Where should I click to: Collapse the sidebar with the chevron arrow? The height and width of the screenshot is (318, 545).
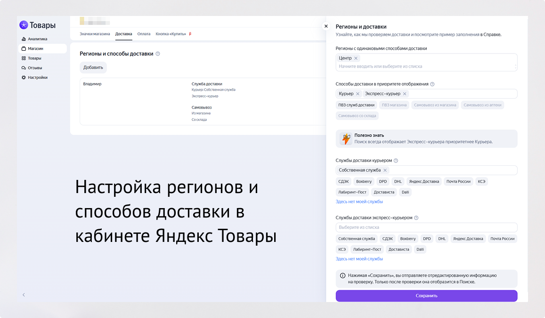click(x=24, y=295)
